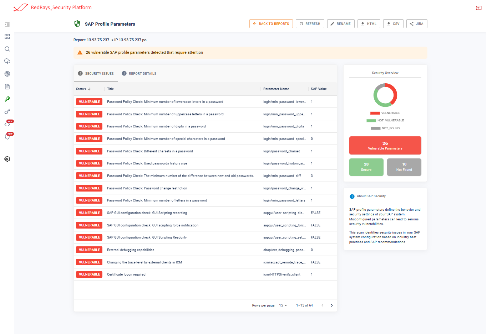Open the settings gear icon in sidebar
Screen dimensions: 487x335
[7, 159]
